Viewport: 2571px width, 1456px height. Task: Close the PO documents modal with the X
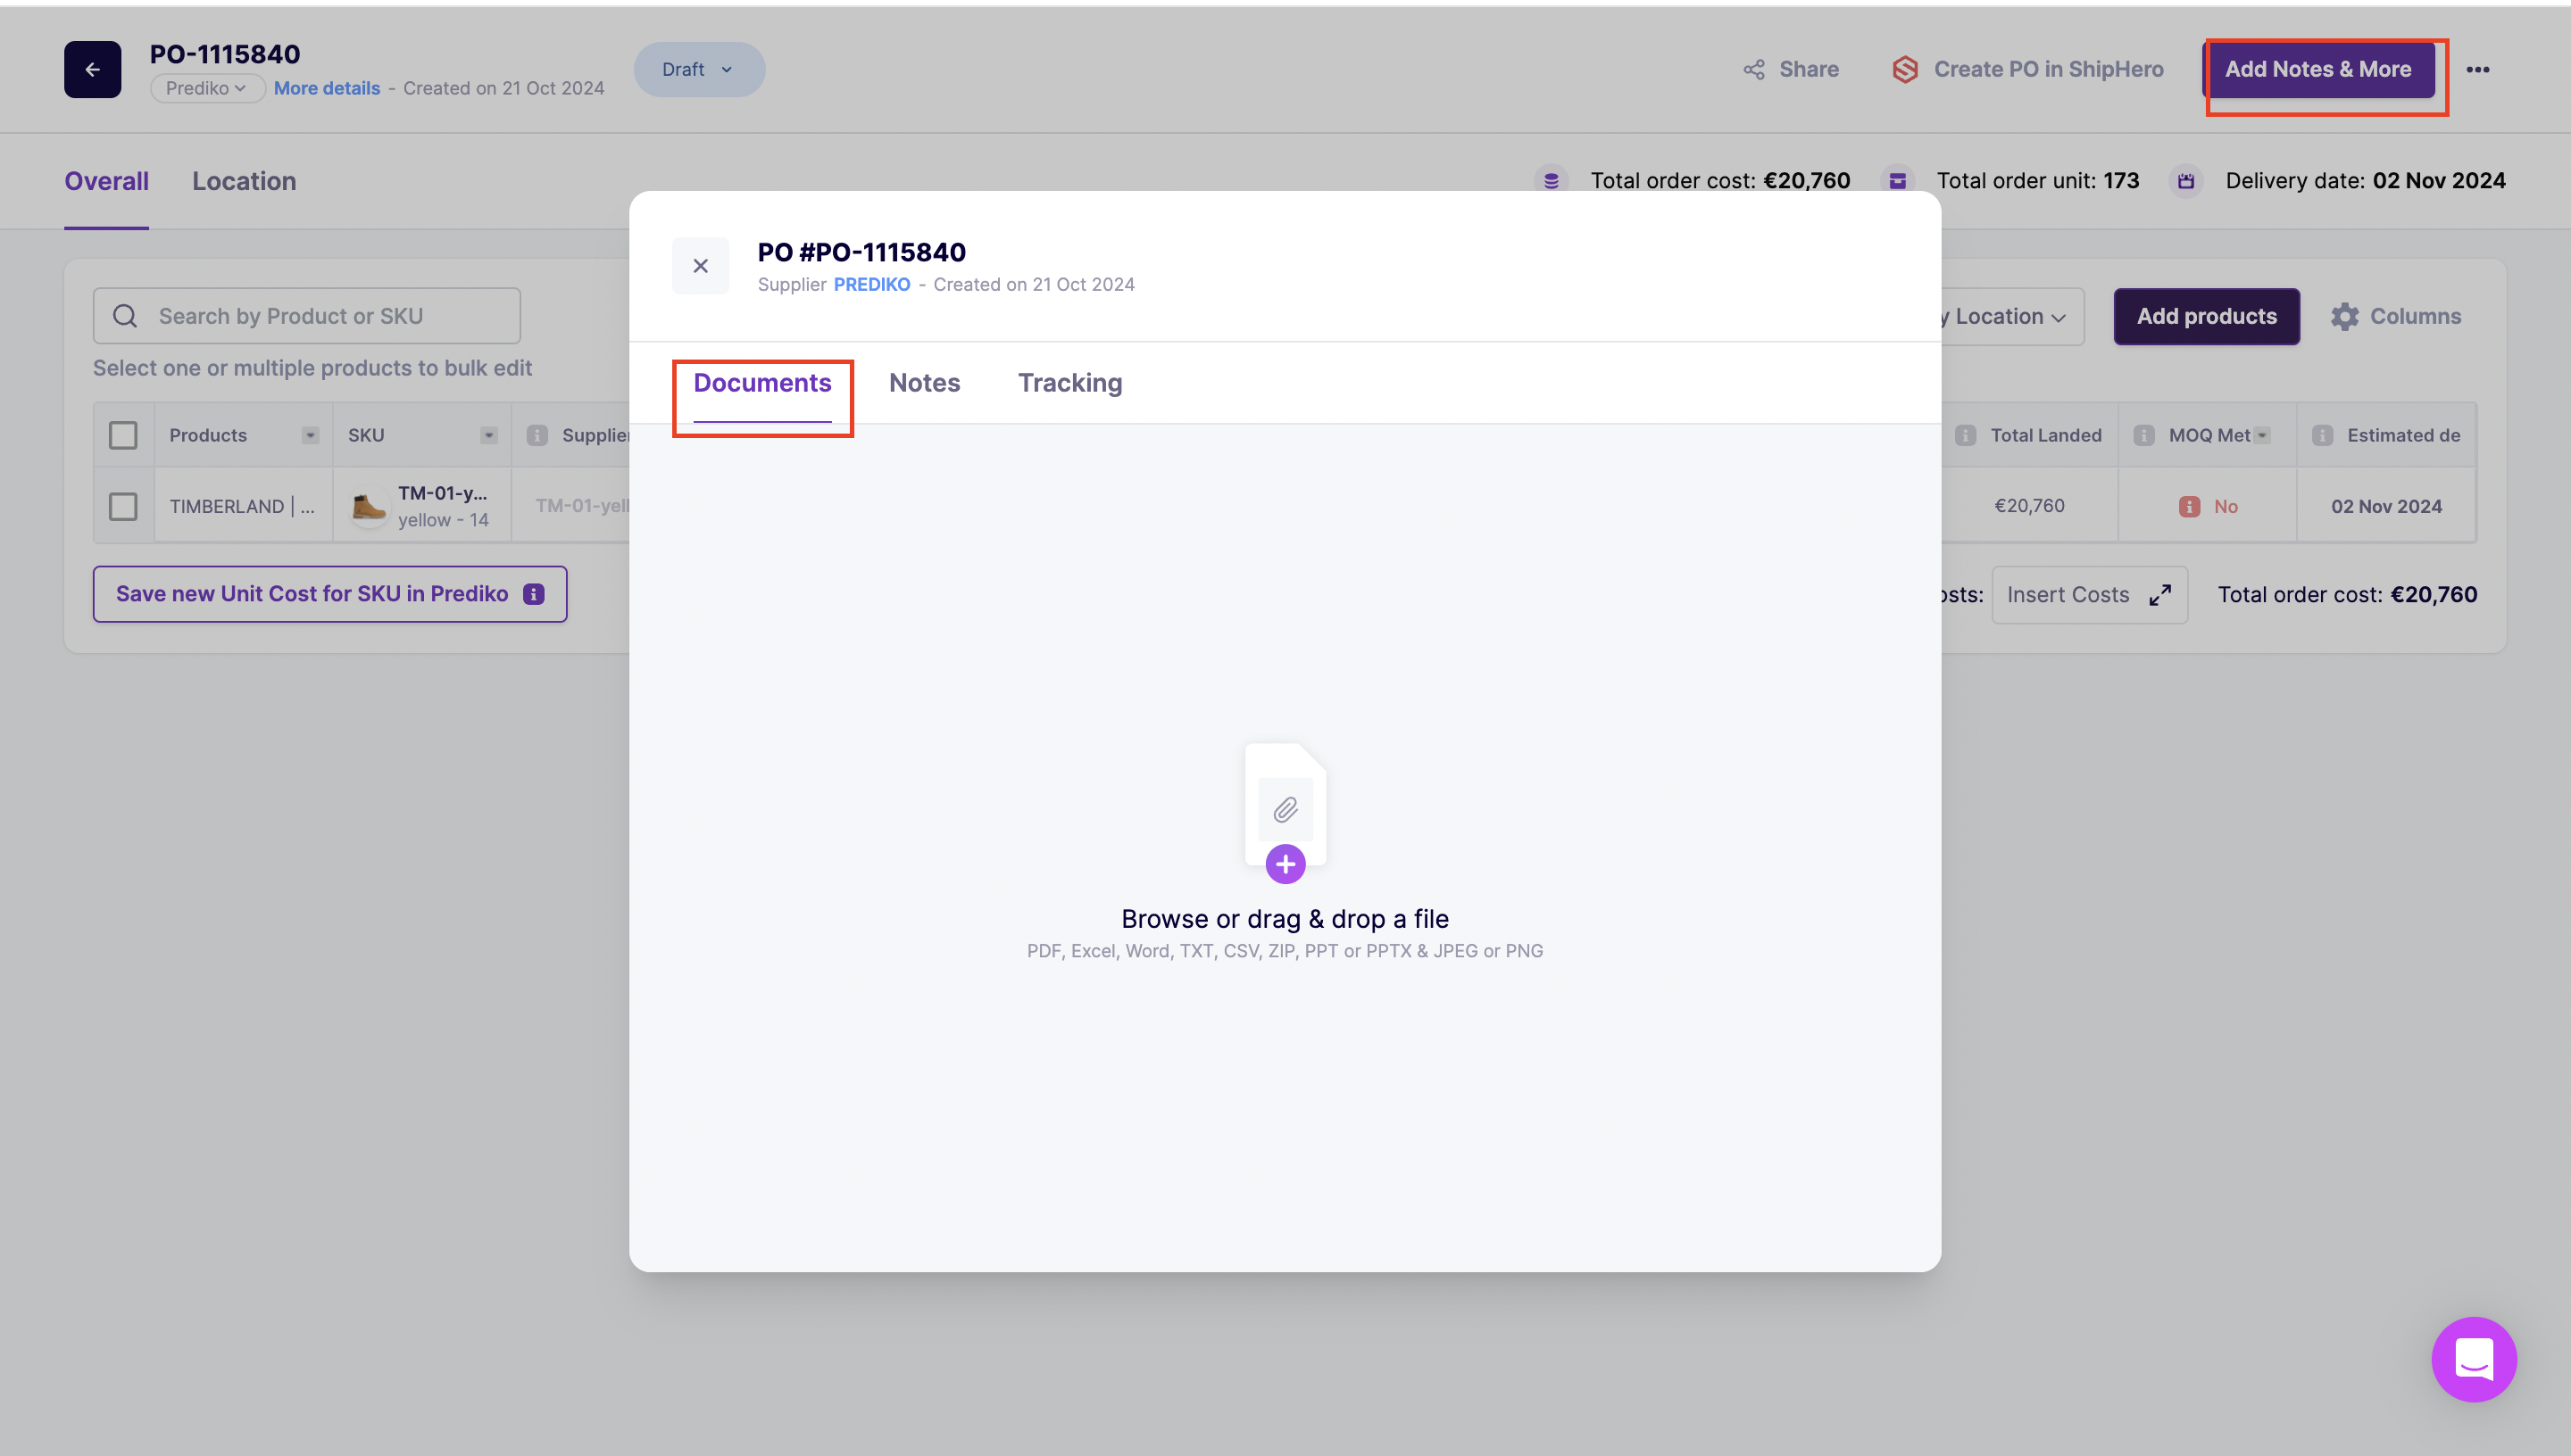(700, 266)
